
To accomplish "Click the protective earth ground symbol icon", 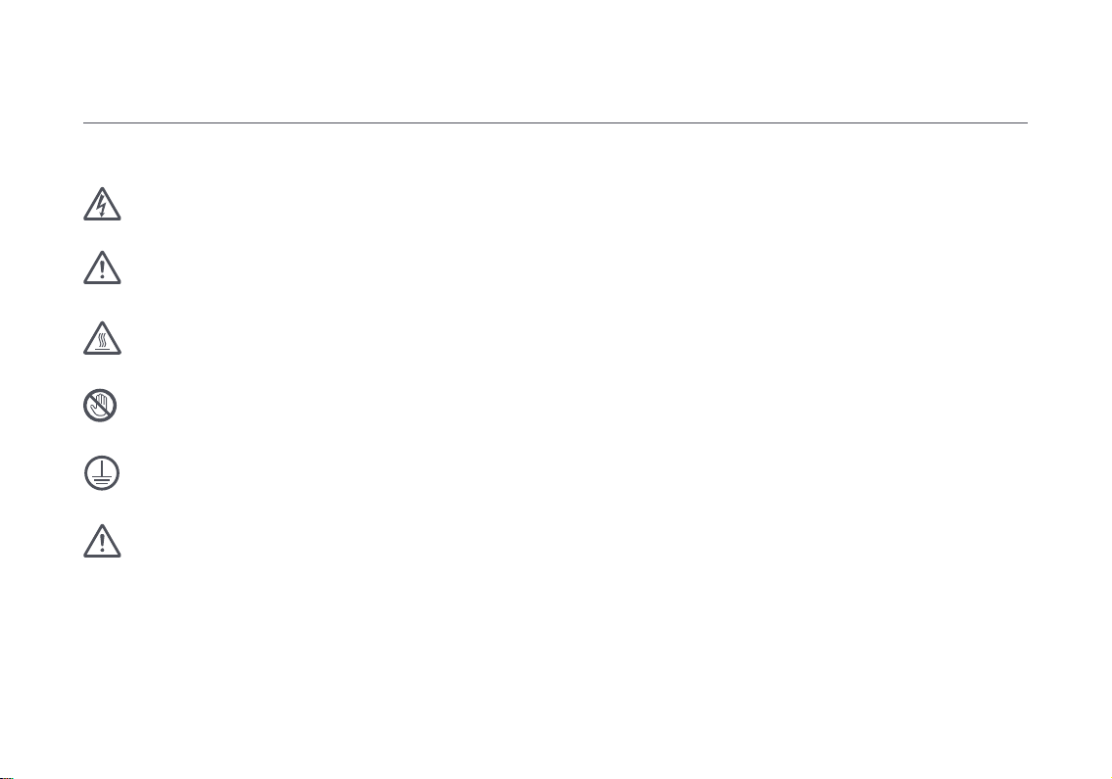I will [102, 473].
